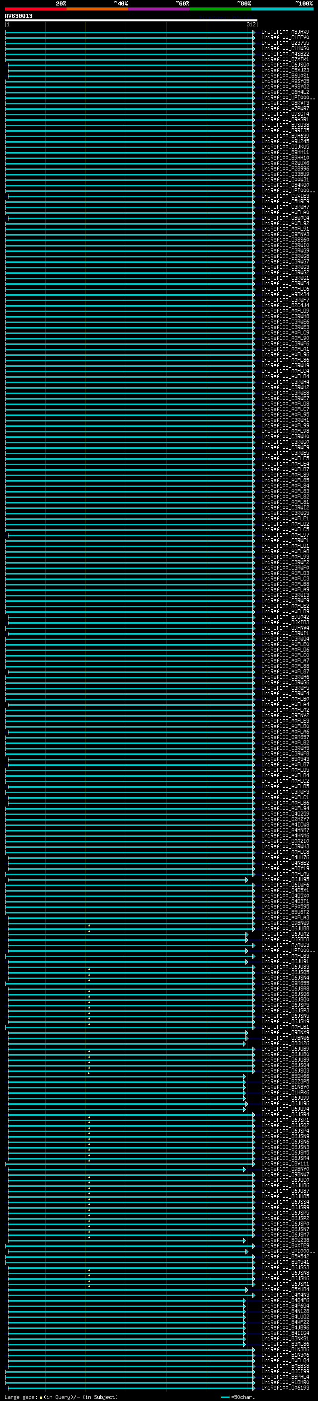
Task: Select the UniRef100_A9U245 label
Action: pyautogui.click(x=285, y=142)
